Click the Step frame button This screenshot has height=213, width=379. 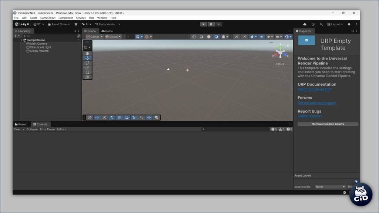pyautogui.click(x=219, y=24)
